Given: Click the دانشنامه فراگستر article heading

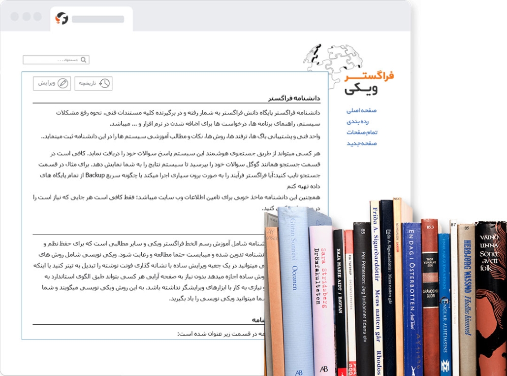Looking at the screenshot, I should point(294,98).
